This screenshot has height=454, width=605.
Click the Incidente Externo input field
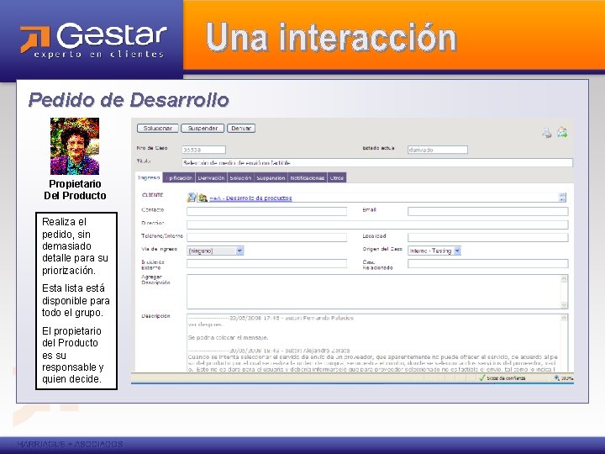(266, 264)
